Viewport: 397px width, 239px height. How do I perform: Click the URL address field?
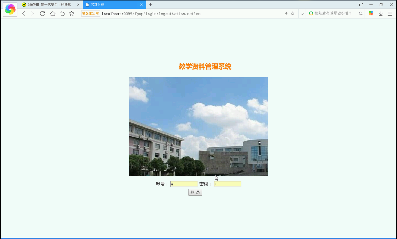151,14
